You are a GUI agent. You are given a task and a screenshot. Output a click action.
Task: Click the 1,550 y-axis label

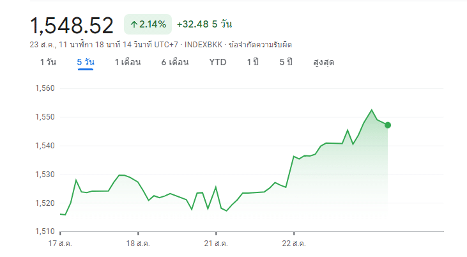pos(45,117)
